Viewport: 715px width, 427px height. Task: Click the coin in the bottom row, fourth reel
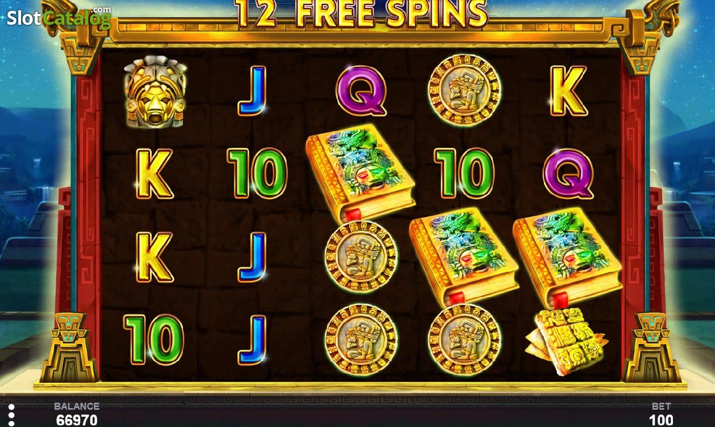[464, 340]
